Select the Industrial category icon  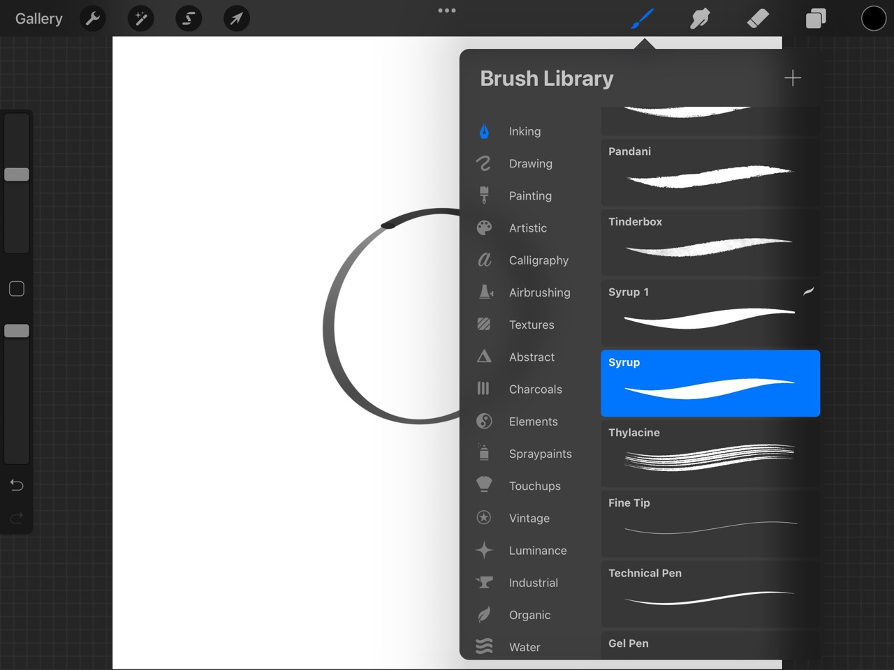tap(484, 582)
